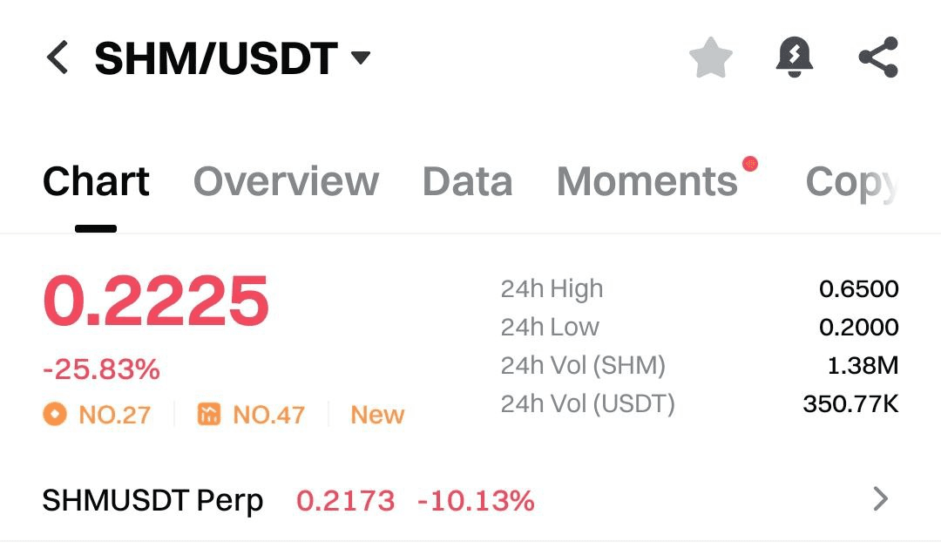
Task: Add SHM/USDT to favorites with star
Action: (711, 58)
